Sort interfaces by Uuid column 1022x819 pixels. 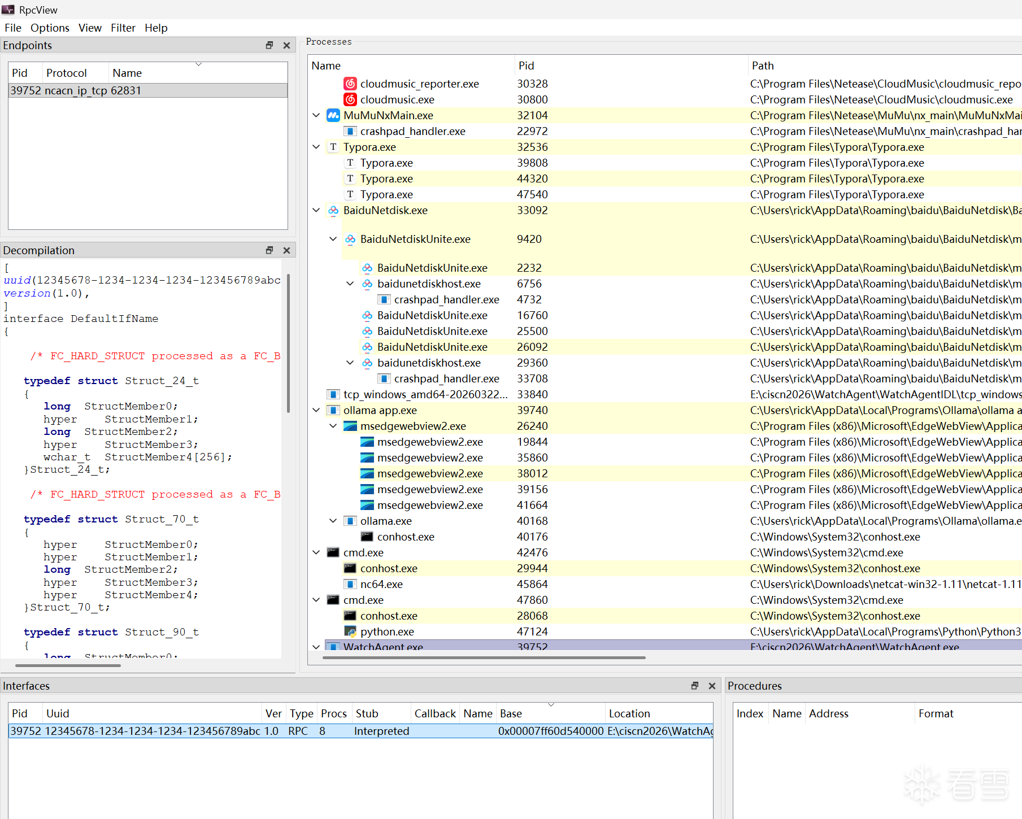point(153,713)
